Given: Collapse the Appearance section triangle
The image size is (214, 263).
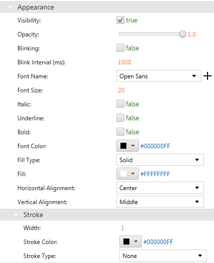Looking at the screenshot, I should coord(10,7).
